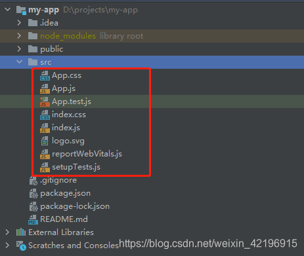Click the CSS icon of App.css
Screen dimensions: 304x256
[45, 75]
